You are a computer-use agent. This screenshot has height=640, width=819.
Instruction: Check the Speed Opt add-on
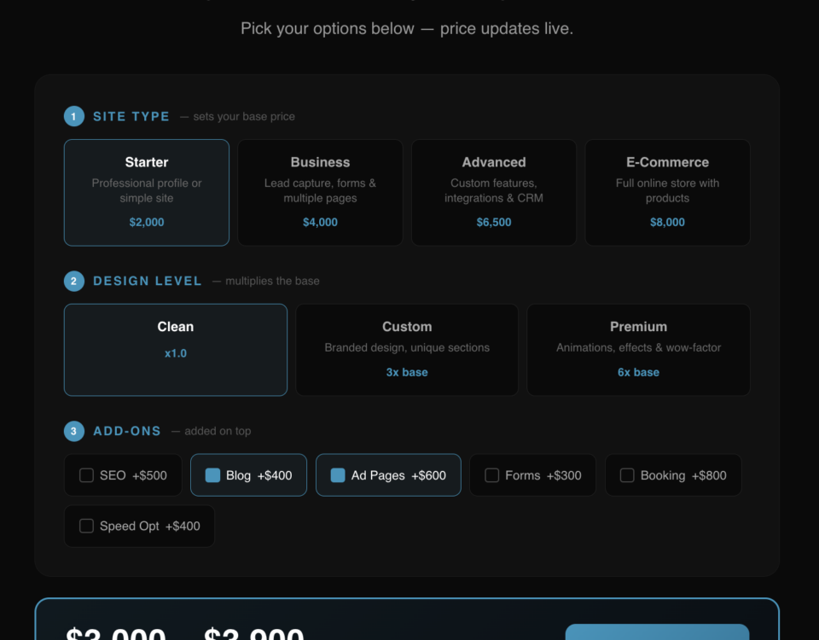[x=87, y=527]
